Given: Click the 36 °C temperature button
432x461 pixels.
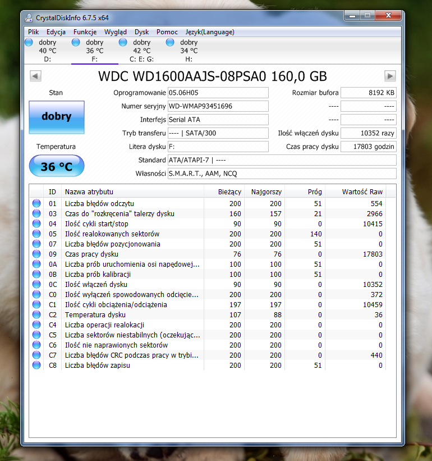Looking at the screenshot, I should tap(57, 166).
